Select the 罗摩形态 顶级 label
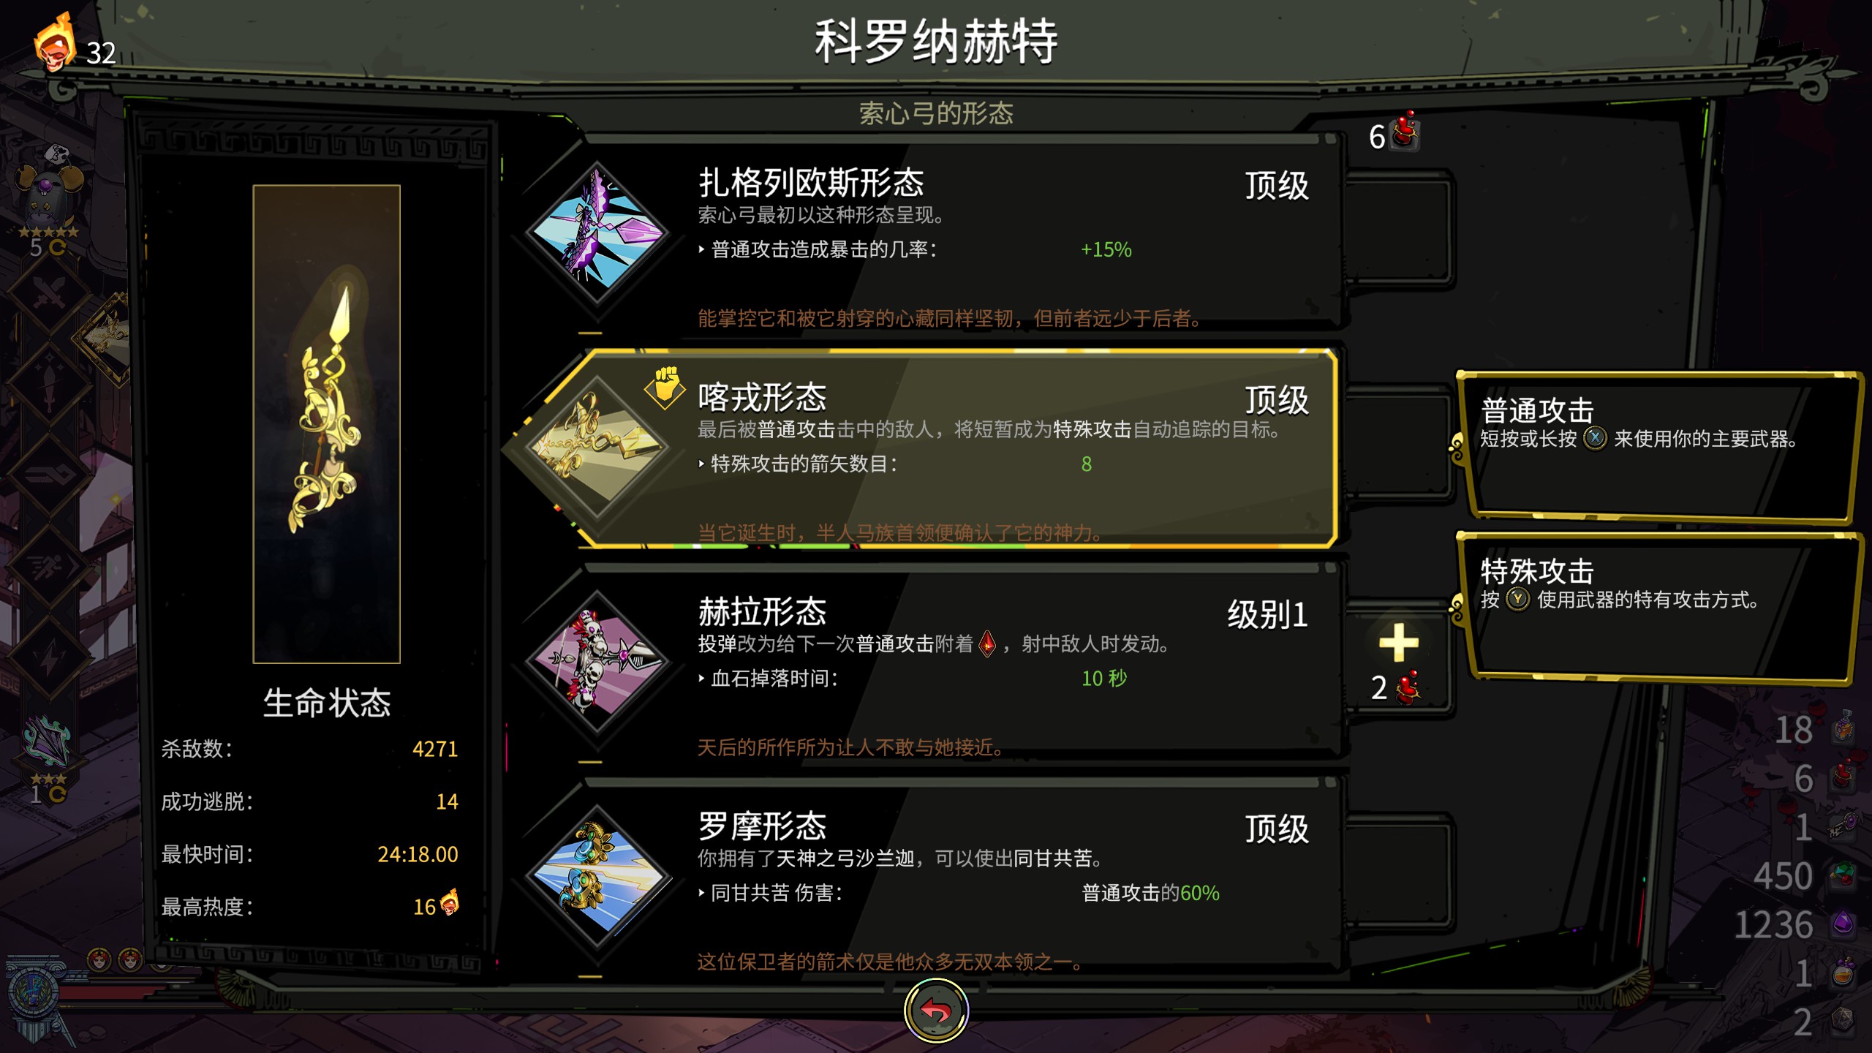Image resolution: width=1872 pixels, height=1053 pixels. [x=1277, y=829]
